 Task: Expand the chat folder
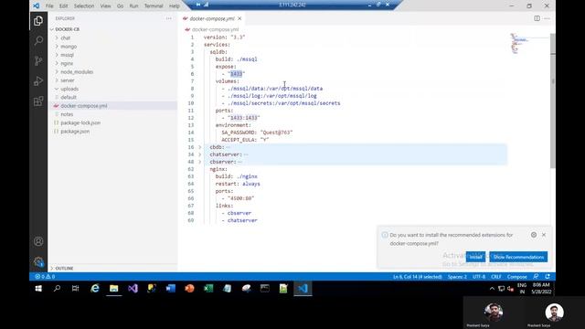tap(65, 37)
